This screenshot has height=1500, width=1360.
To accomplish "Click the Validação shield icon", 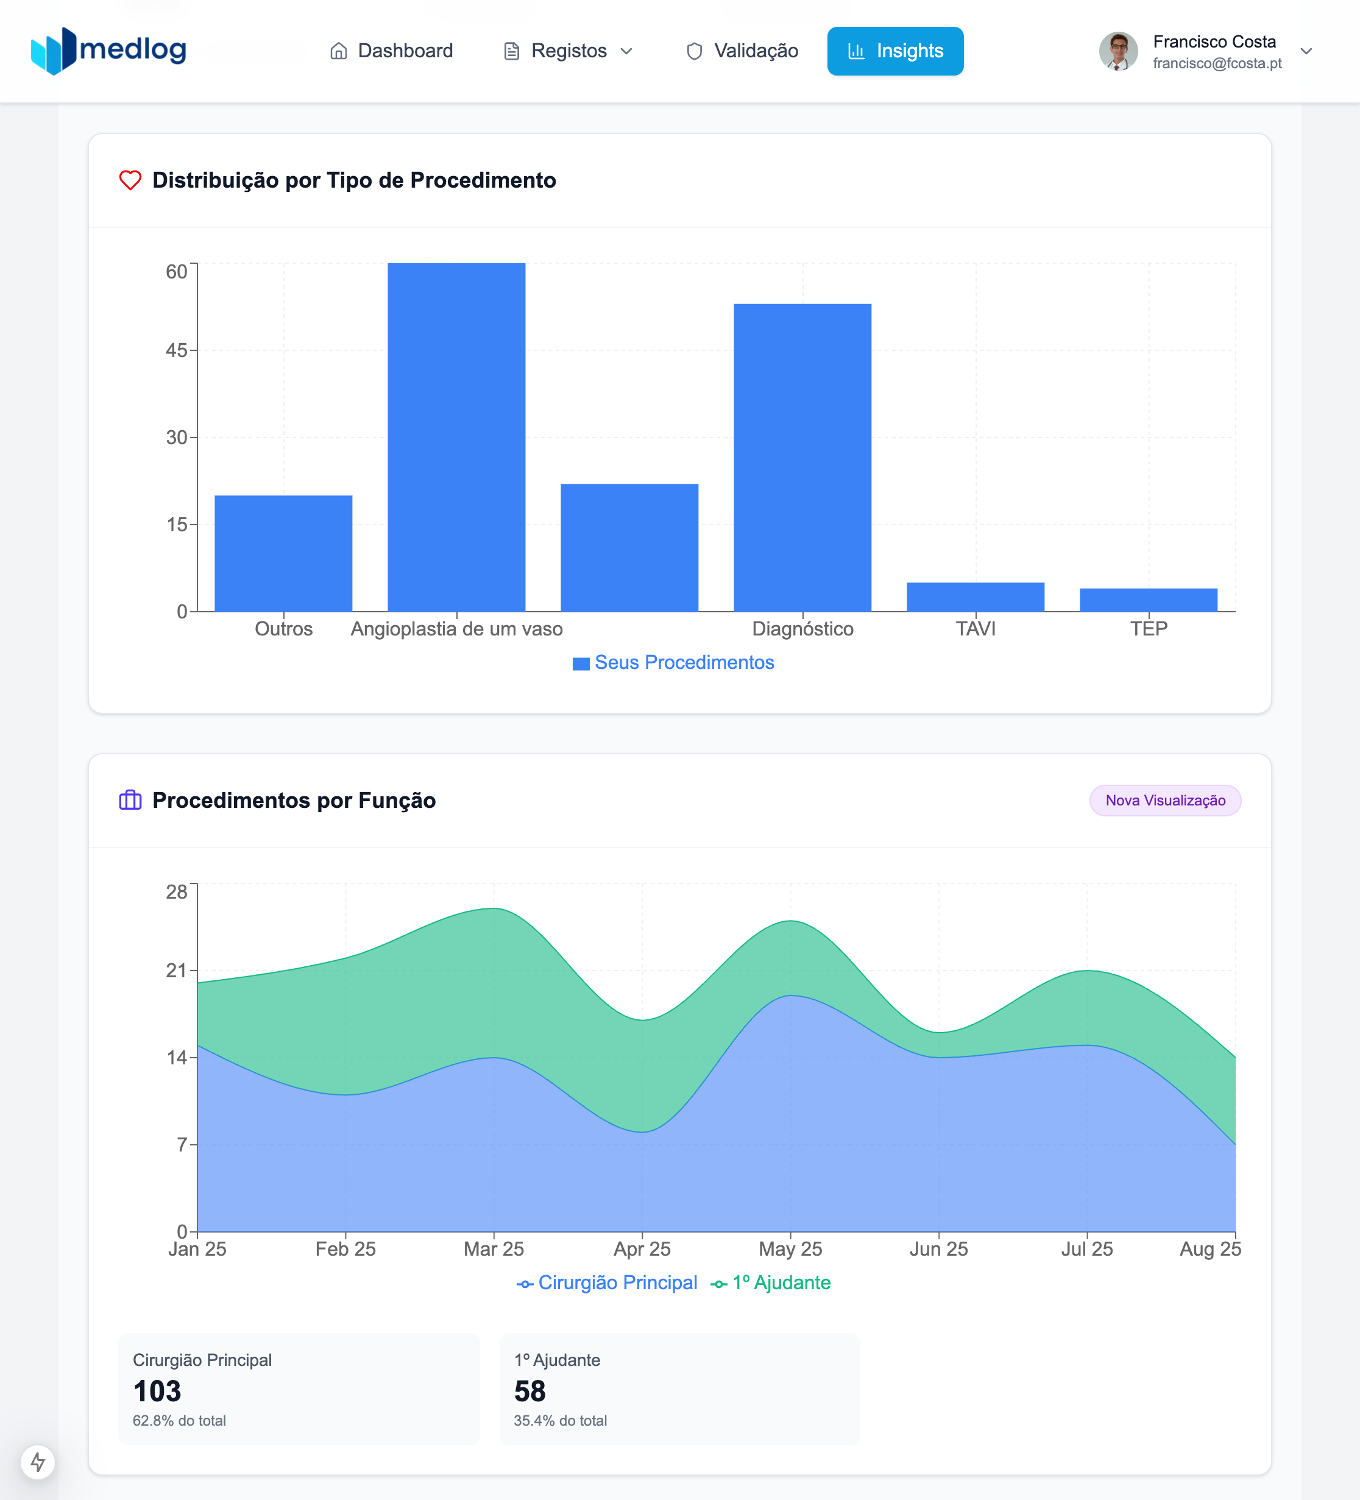I will pos(694,51).
